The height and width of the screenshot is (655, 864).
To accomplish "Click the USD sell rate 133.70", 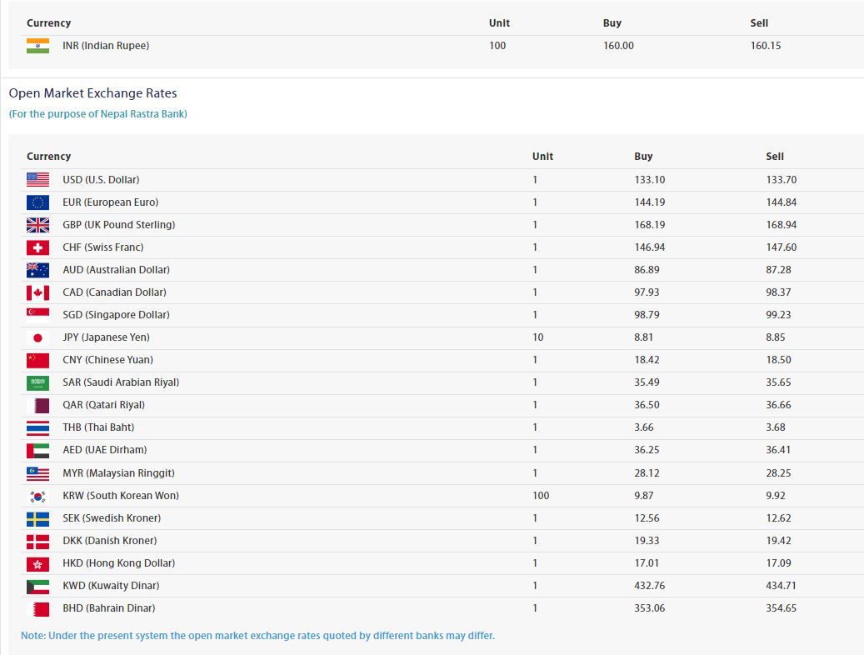I will [x=780, y=180].
